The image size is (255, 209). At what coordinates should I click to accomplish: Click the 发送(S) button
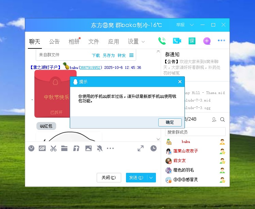point(136,178)
